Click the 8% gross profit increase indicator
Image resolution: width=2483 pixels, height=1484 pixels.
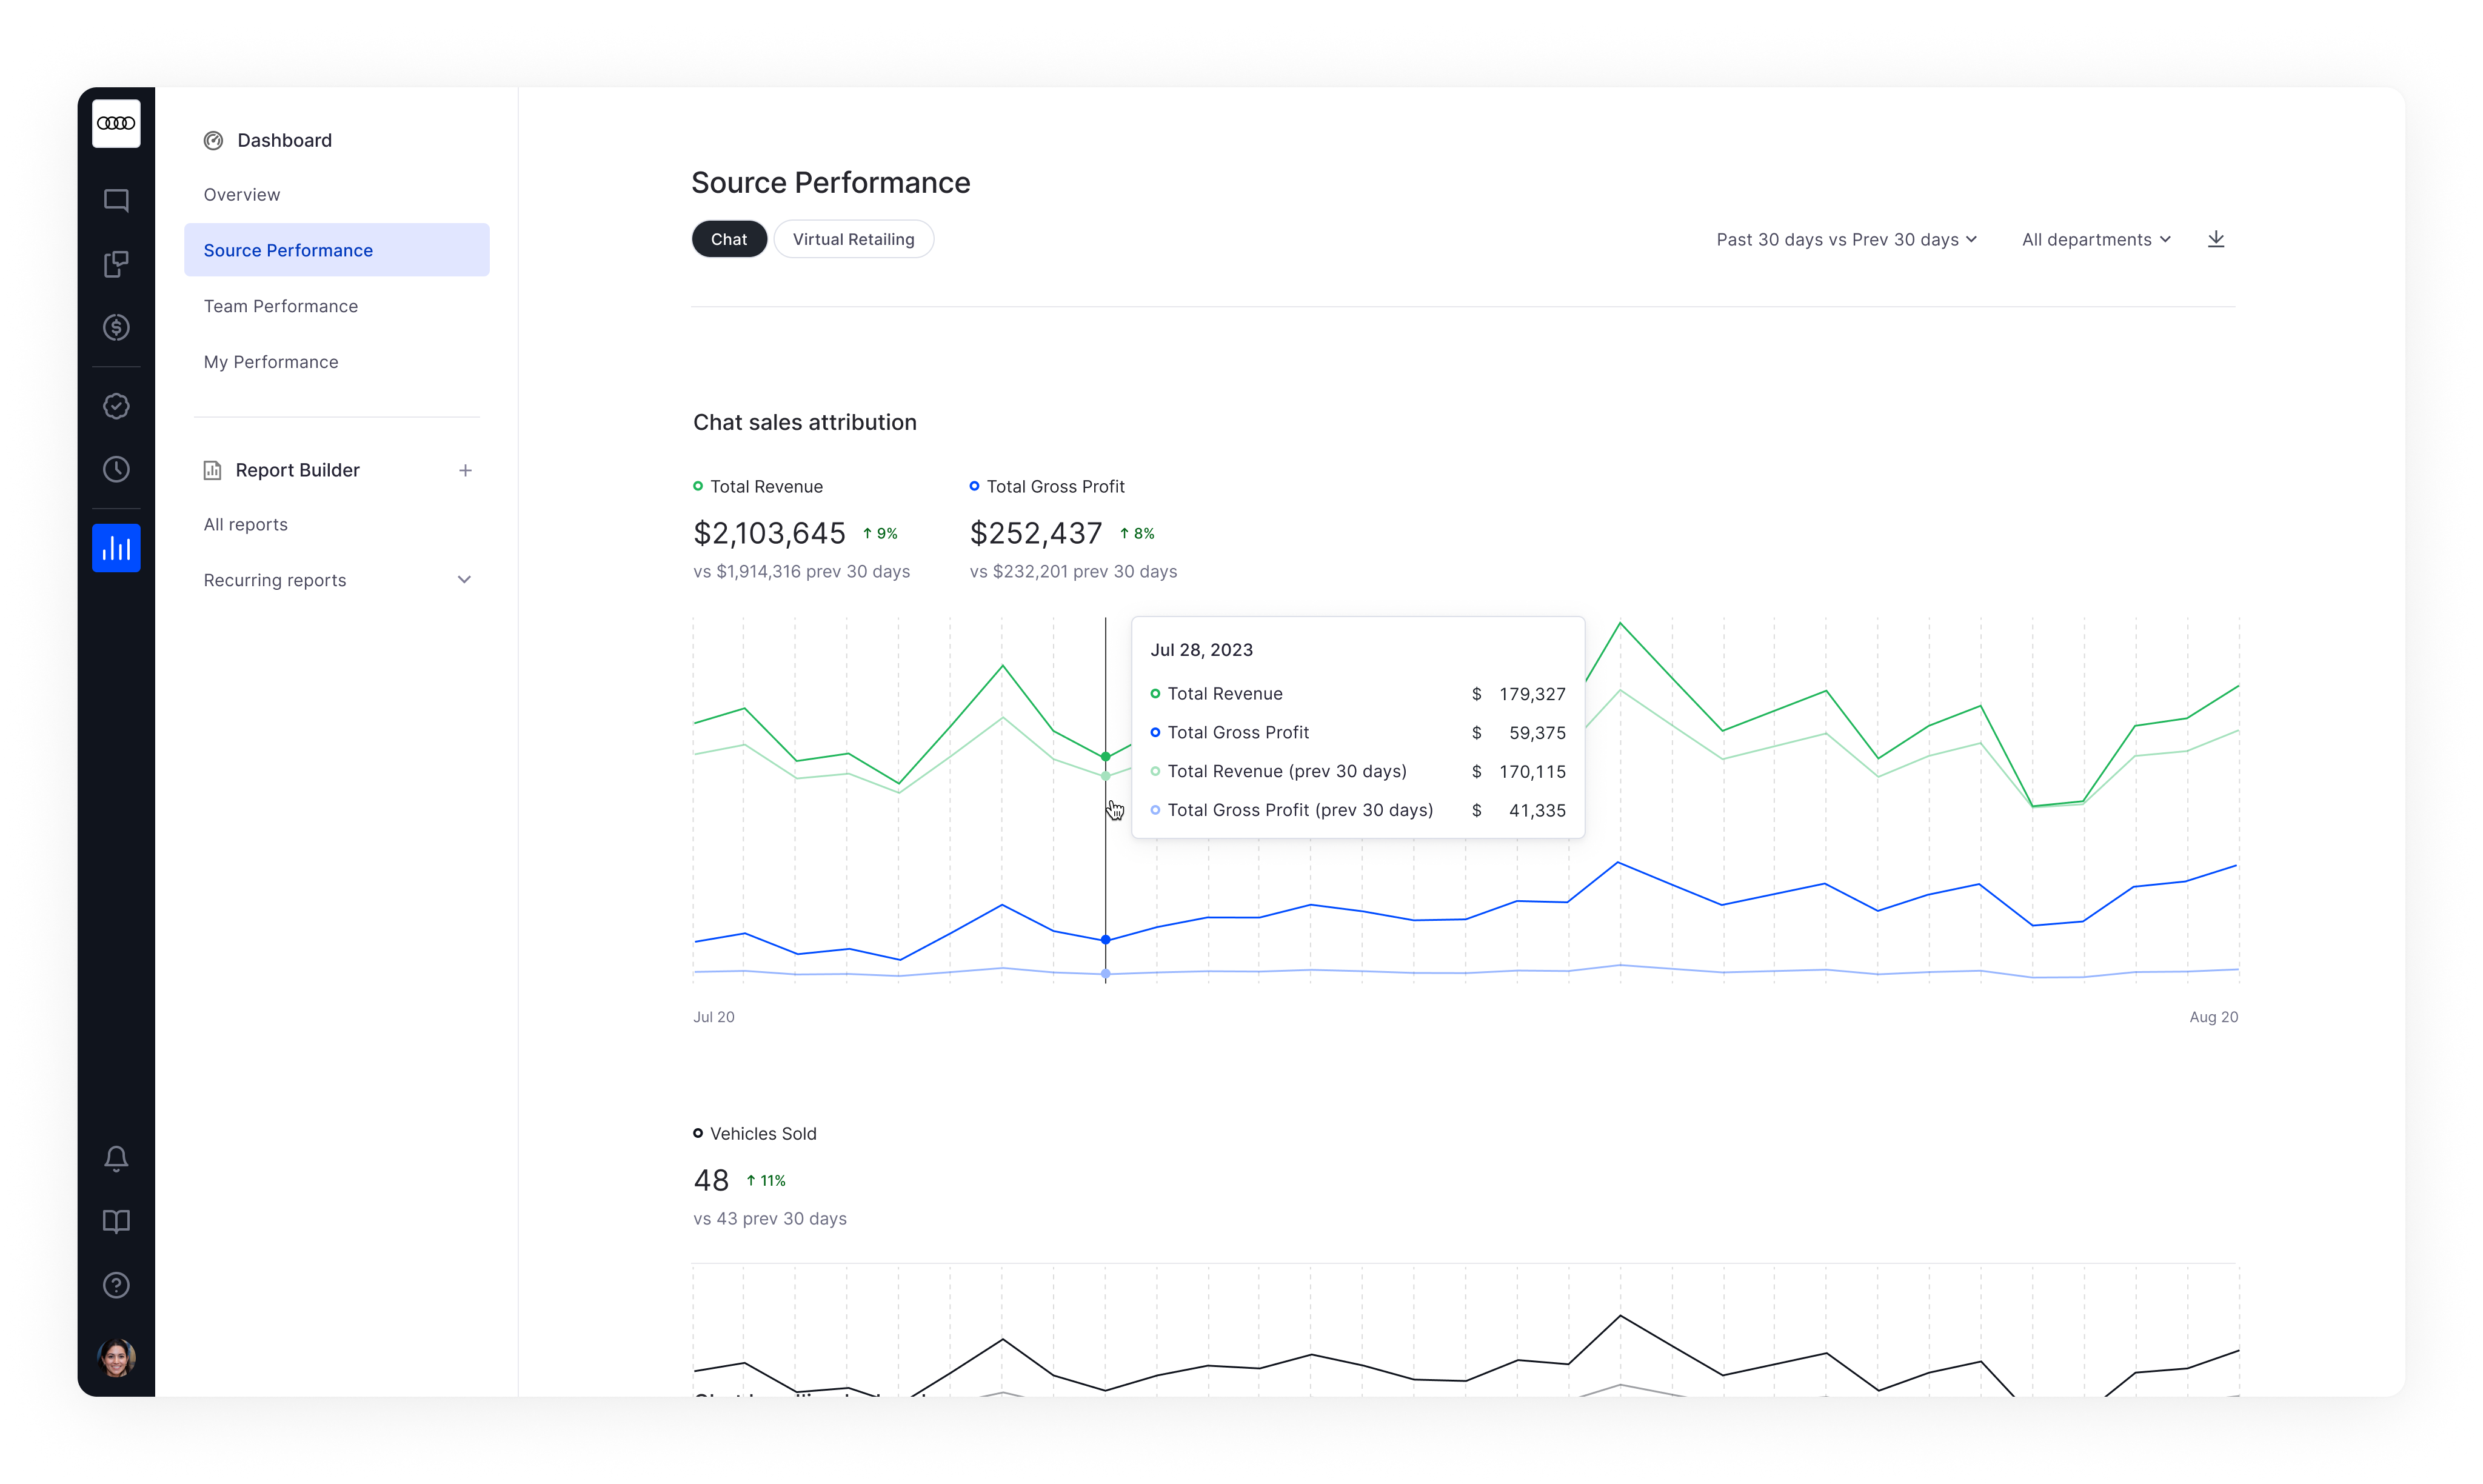point(1137,534)
